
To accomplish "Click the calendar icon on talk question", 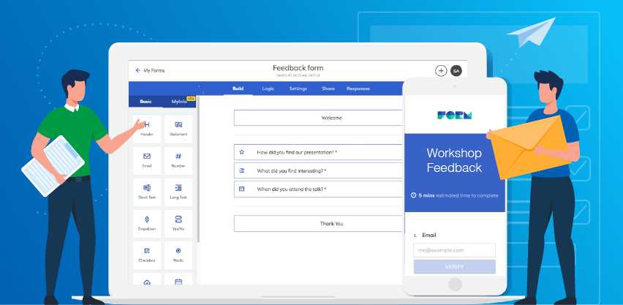I will [241, 189].
